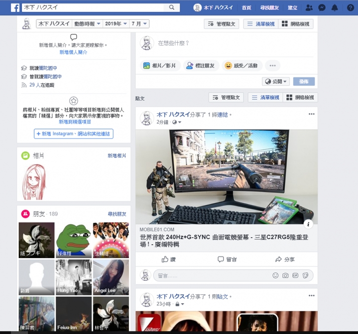Go to 首頁 in the top bar
Viewport: 358px width, 334px height.
[246, 8]
